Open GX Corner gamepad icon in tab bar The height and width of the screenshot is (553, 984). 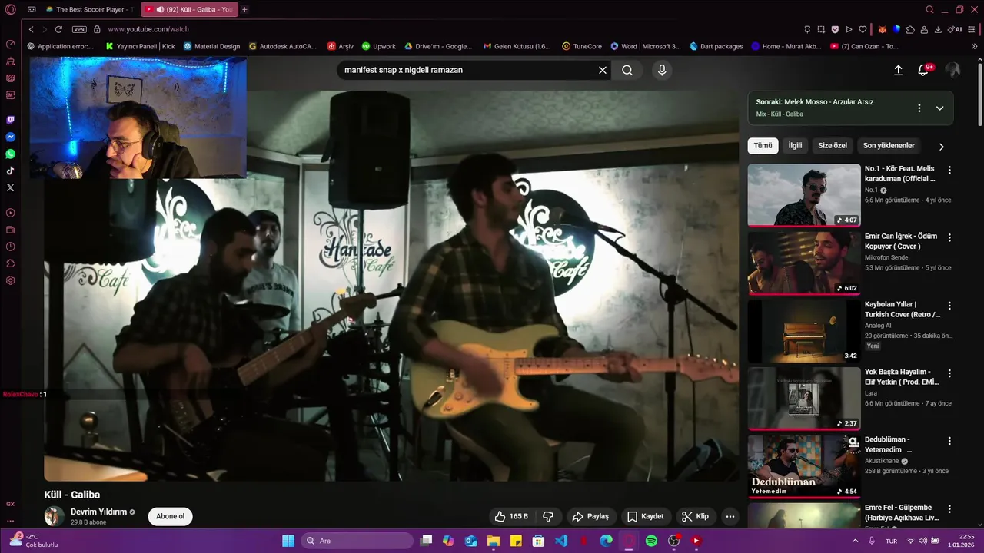point(32,9)
